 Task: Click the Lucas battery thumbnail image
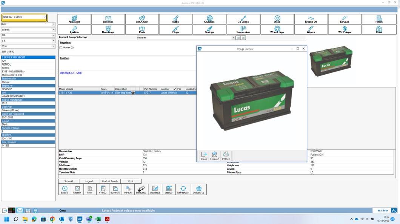pyautogui.click(x=331, y=61)
